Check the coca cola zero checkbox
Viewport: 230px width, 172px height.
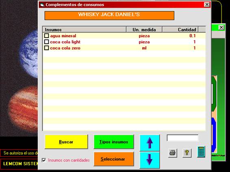[x=46, y=48]
